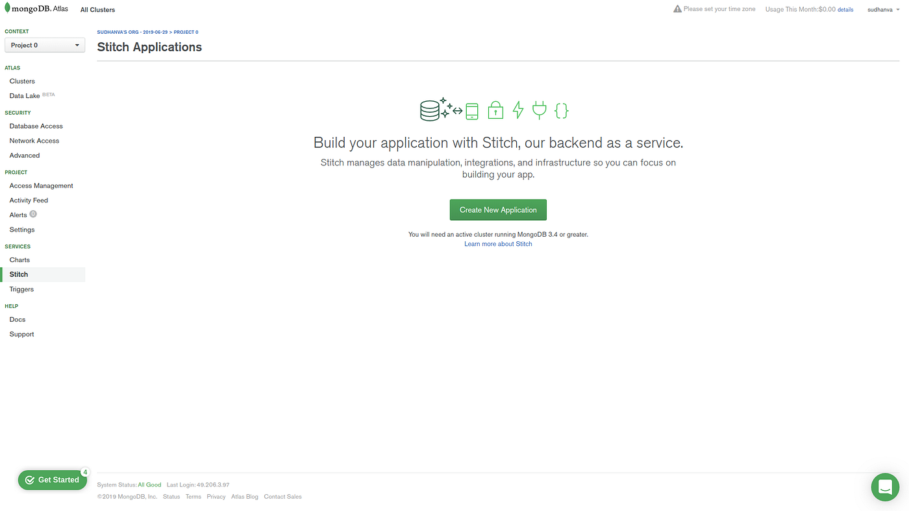Click the MongoDB Atlas leaf logo
Image resolution: width=909 pixels, height=511 pixels.
8,7
